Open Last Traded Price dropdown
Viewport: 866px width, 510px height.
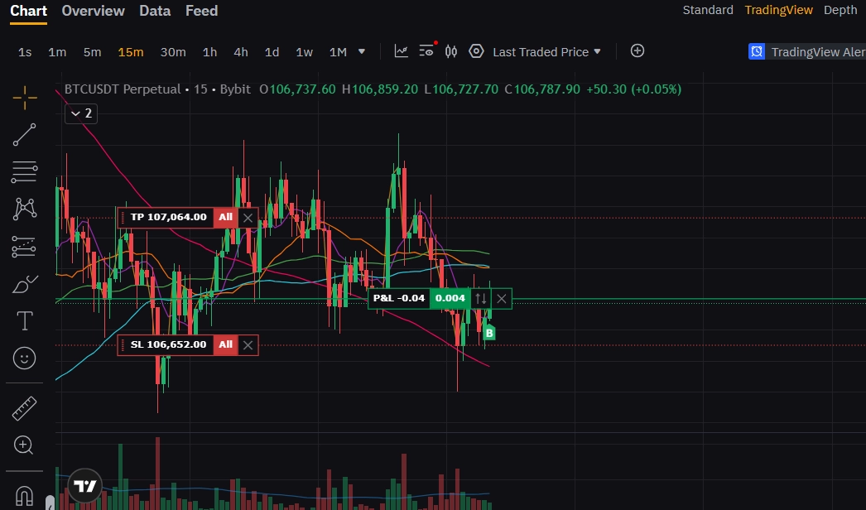coord(546,52)
